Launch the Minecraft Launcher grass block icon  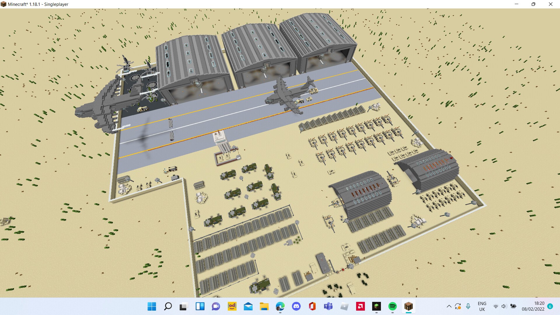point(376,307)
